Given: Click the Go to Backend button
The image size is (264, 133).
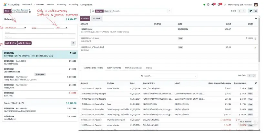Looking at the screenshot, I should click(246, 122).
